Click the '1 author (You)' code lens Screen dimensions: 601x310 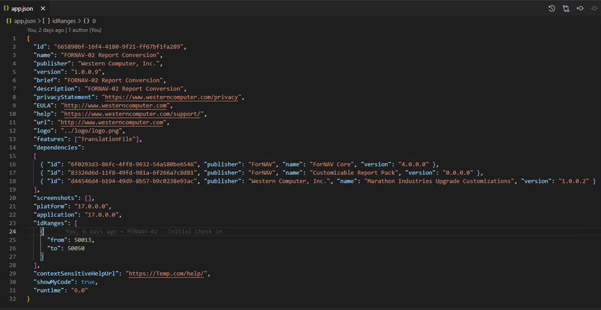pyautogui.click(x=85, y=29)
